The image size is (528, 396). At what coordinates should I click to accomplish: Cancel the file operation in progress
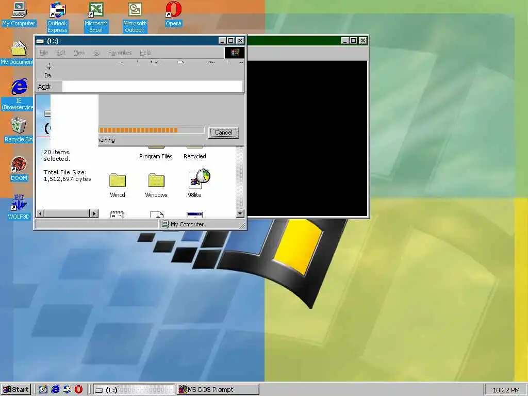coord(224,133)
